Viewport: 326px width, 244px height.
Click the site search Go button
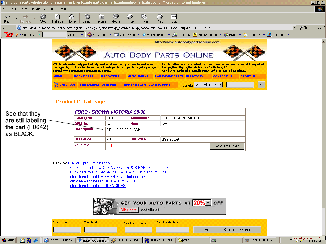(261, 85)
